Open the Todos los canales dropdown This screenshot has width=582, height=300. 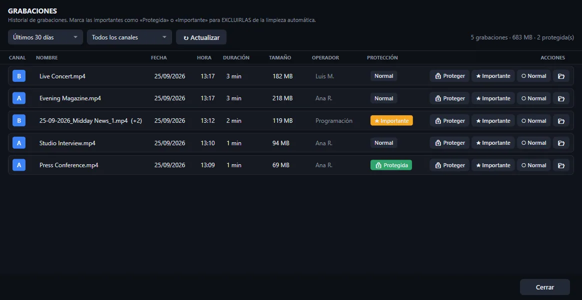129,37
